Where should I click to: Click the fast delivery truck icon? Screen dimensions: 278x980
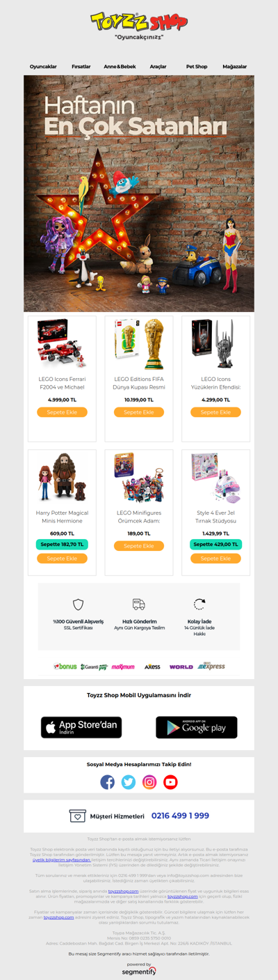(x=139, y=605)
